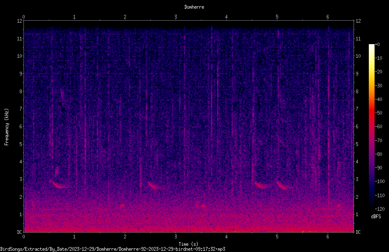The height and width of the screenshot is (252, 389).
Task: Click the -100 label on color scale
Action: [x=380, y=181]
